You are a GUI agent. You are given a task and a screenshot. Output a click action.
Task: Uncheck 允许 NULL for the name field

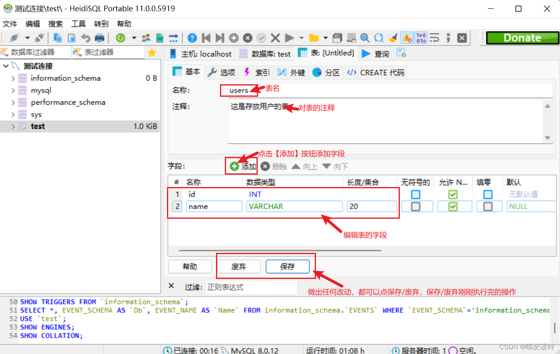coord(453,206)
